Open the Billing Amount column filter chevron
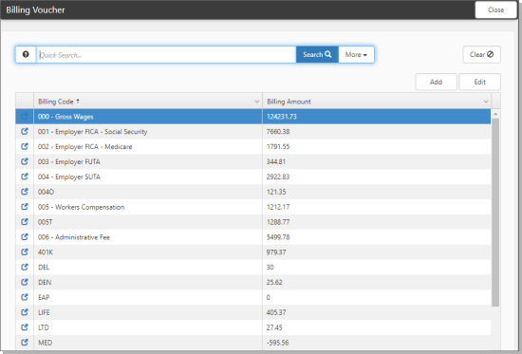 (486, 102)
